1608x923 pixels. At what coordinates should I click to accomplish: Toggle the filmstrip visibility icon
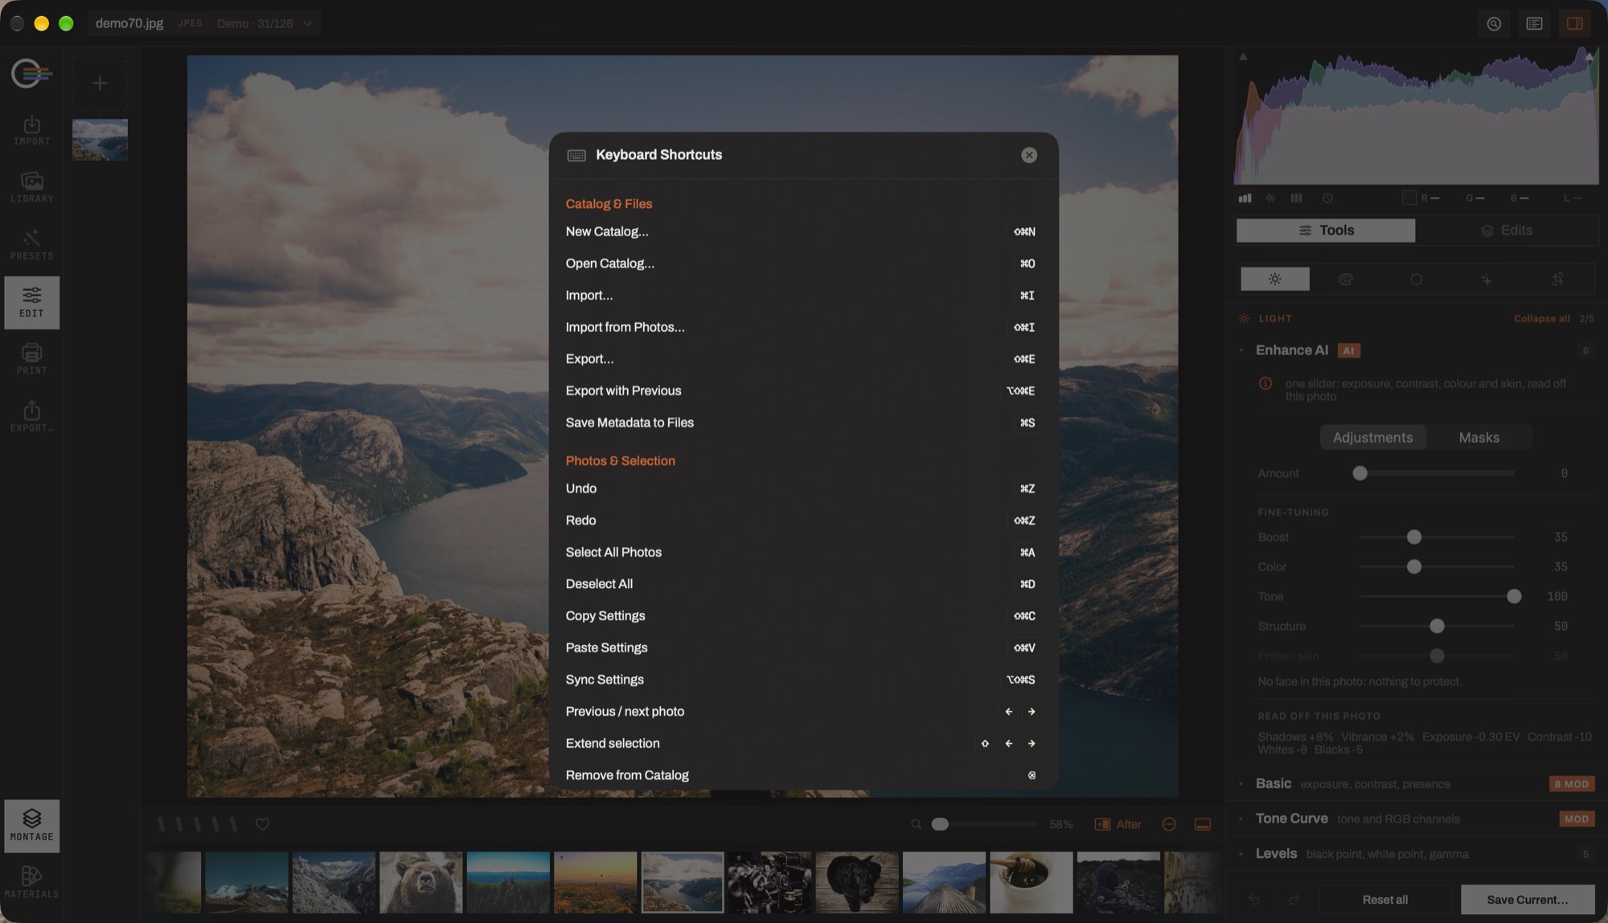point(1203,824)
